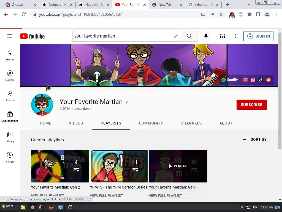Open the Chrome extensions puzzle icon

[x=250, y=14]
